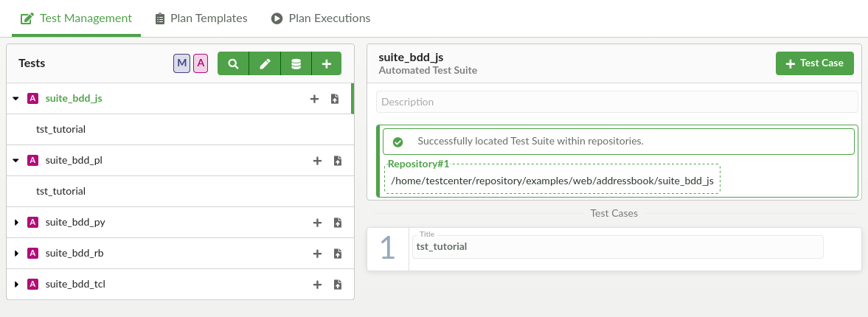Add a test to suite_bdd_js with plus icon

(x=314, y=99)
